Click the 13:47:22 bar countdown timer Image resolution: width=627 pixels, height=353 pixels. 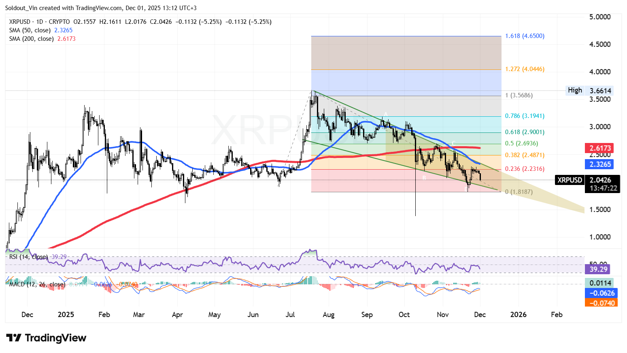[603, 187]
